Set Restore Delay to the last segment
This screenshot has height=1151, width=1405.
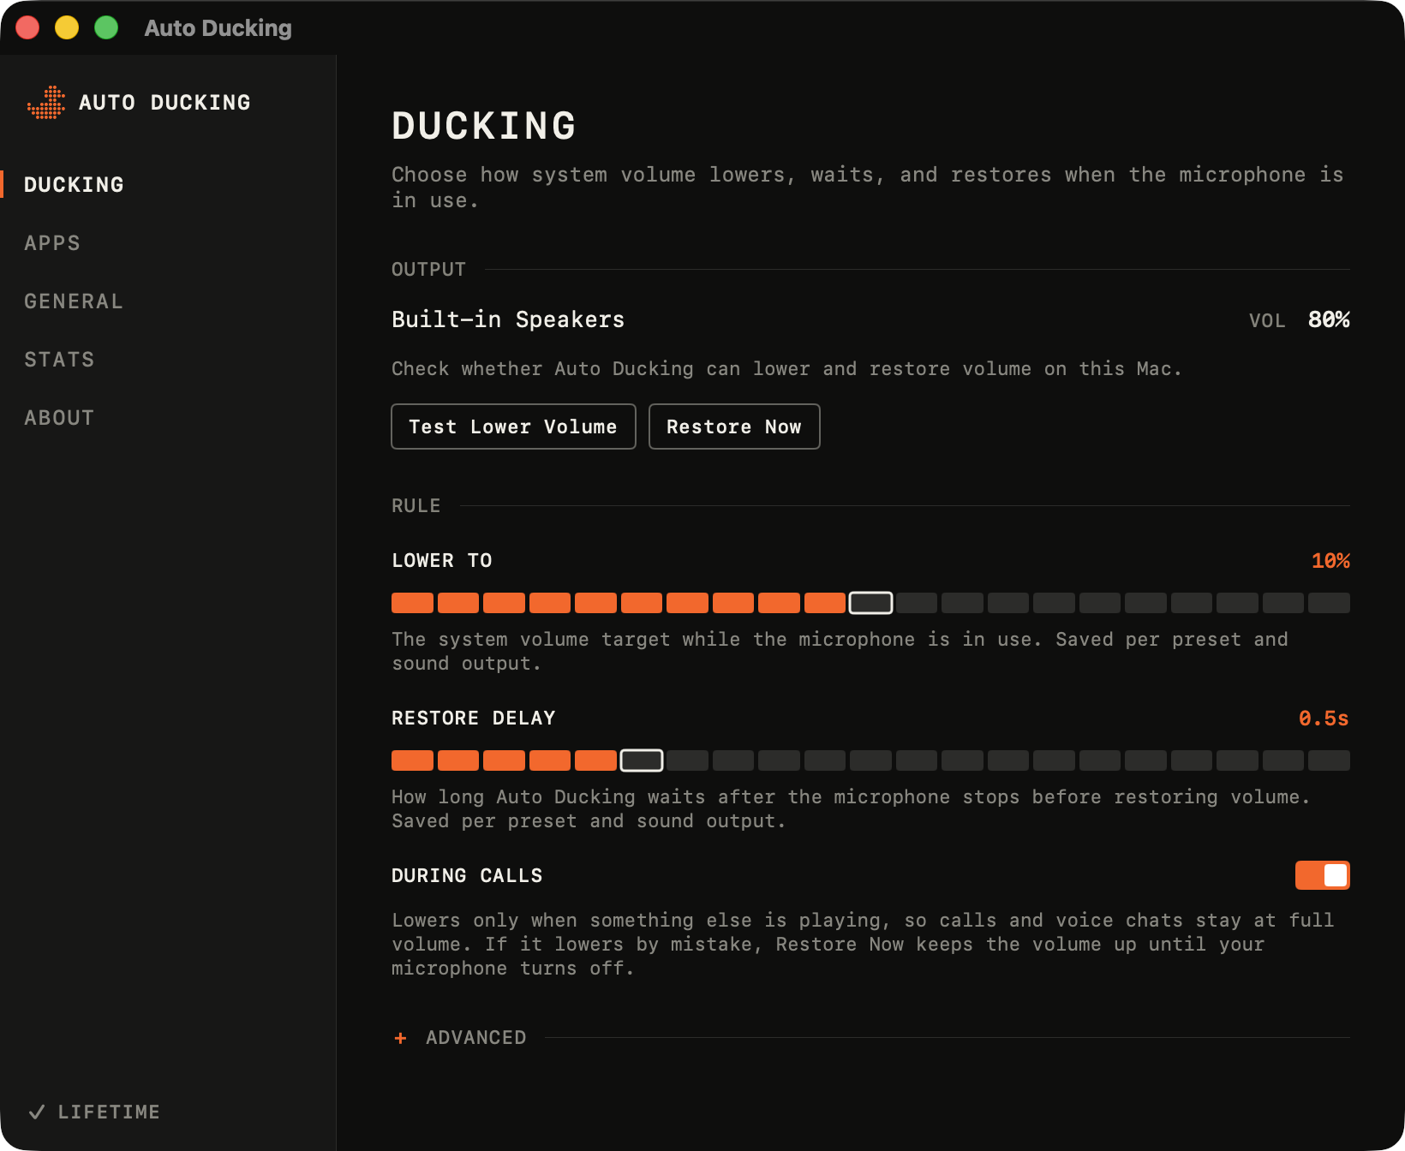pos(1330,760)
